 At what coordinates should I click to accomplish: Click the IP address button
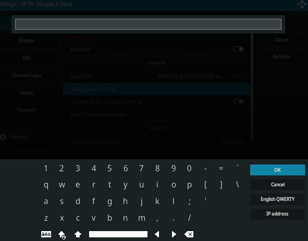pyautogui.click(x=277, y=214)
